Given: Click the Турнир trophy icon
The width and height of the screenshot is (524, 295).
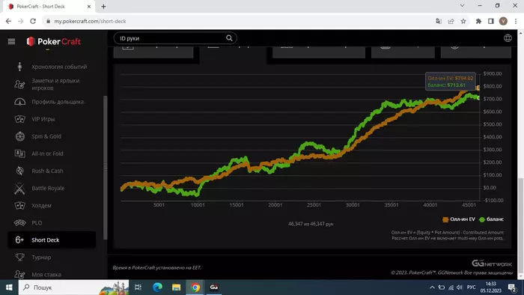Looking at the screenshot, I should pyautogui.click(x=19, y=257).
